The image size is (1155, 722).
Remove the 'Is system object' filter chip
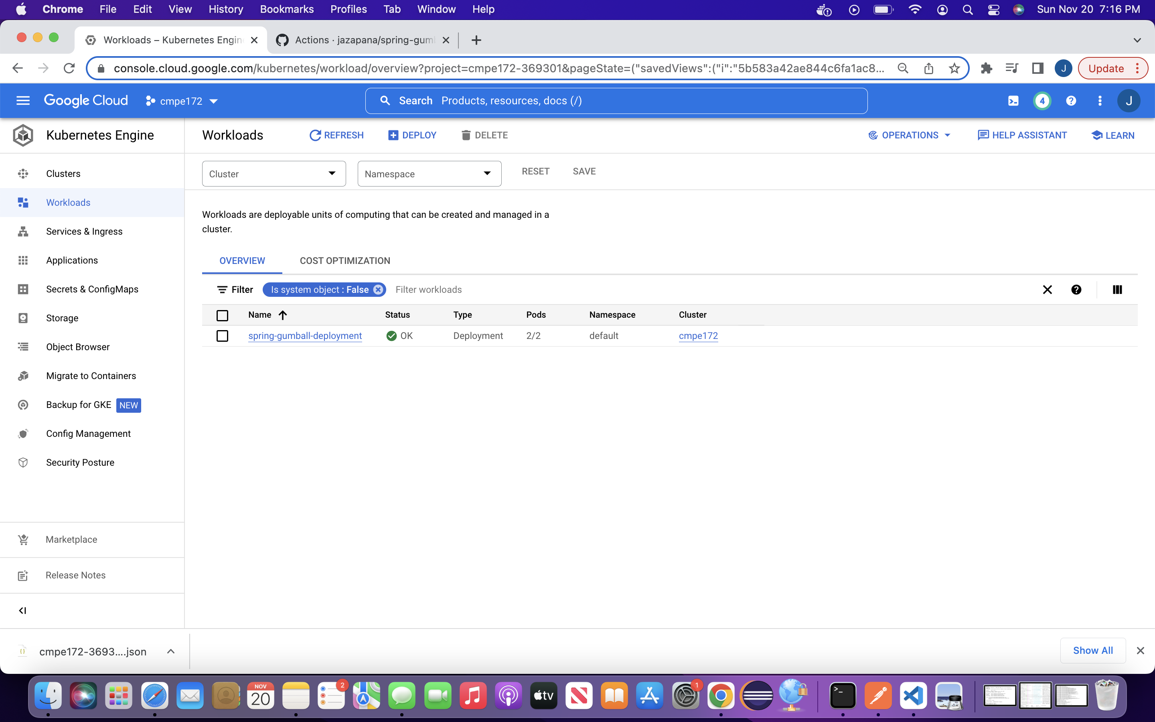[x=378, y=289]
